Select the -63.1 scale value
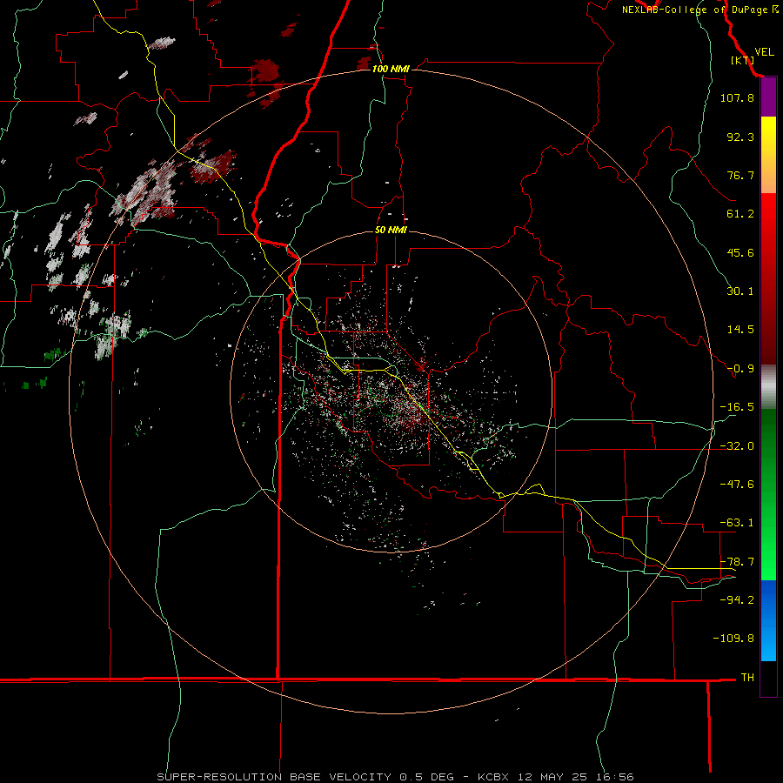The image size is (783, 783). (x=737, y=523)
